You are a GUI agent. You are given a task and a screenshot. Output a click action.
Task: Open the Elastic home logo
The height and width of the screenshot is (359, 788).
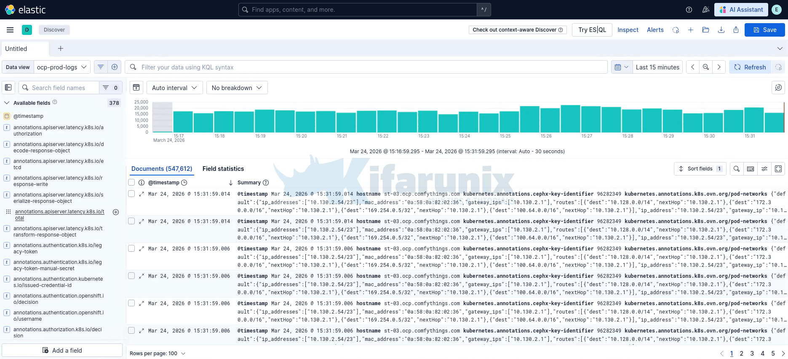pyautogui.click(x=25, y=10)
